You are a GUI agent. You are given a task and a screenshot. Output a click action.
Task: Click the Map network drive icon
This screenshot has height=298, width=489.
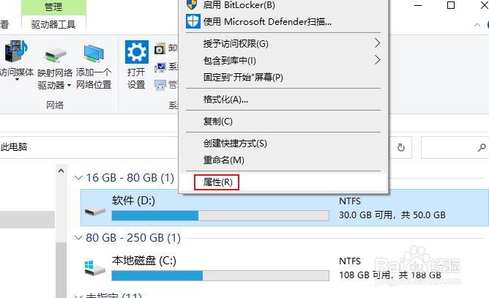click(x=55, y=56)
